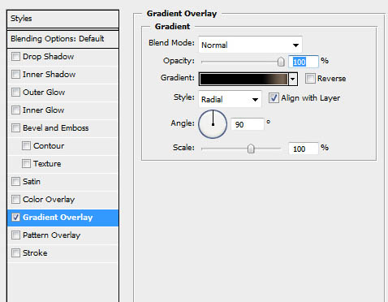Tick the Inner Glow checkbox
Screen dimensions: 388x302
pos(15,110)
